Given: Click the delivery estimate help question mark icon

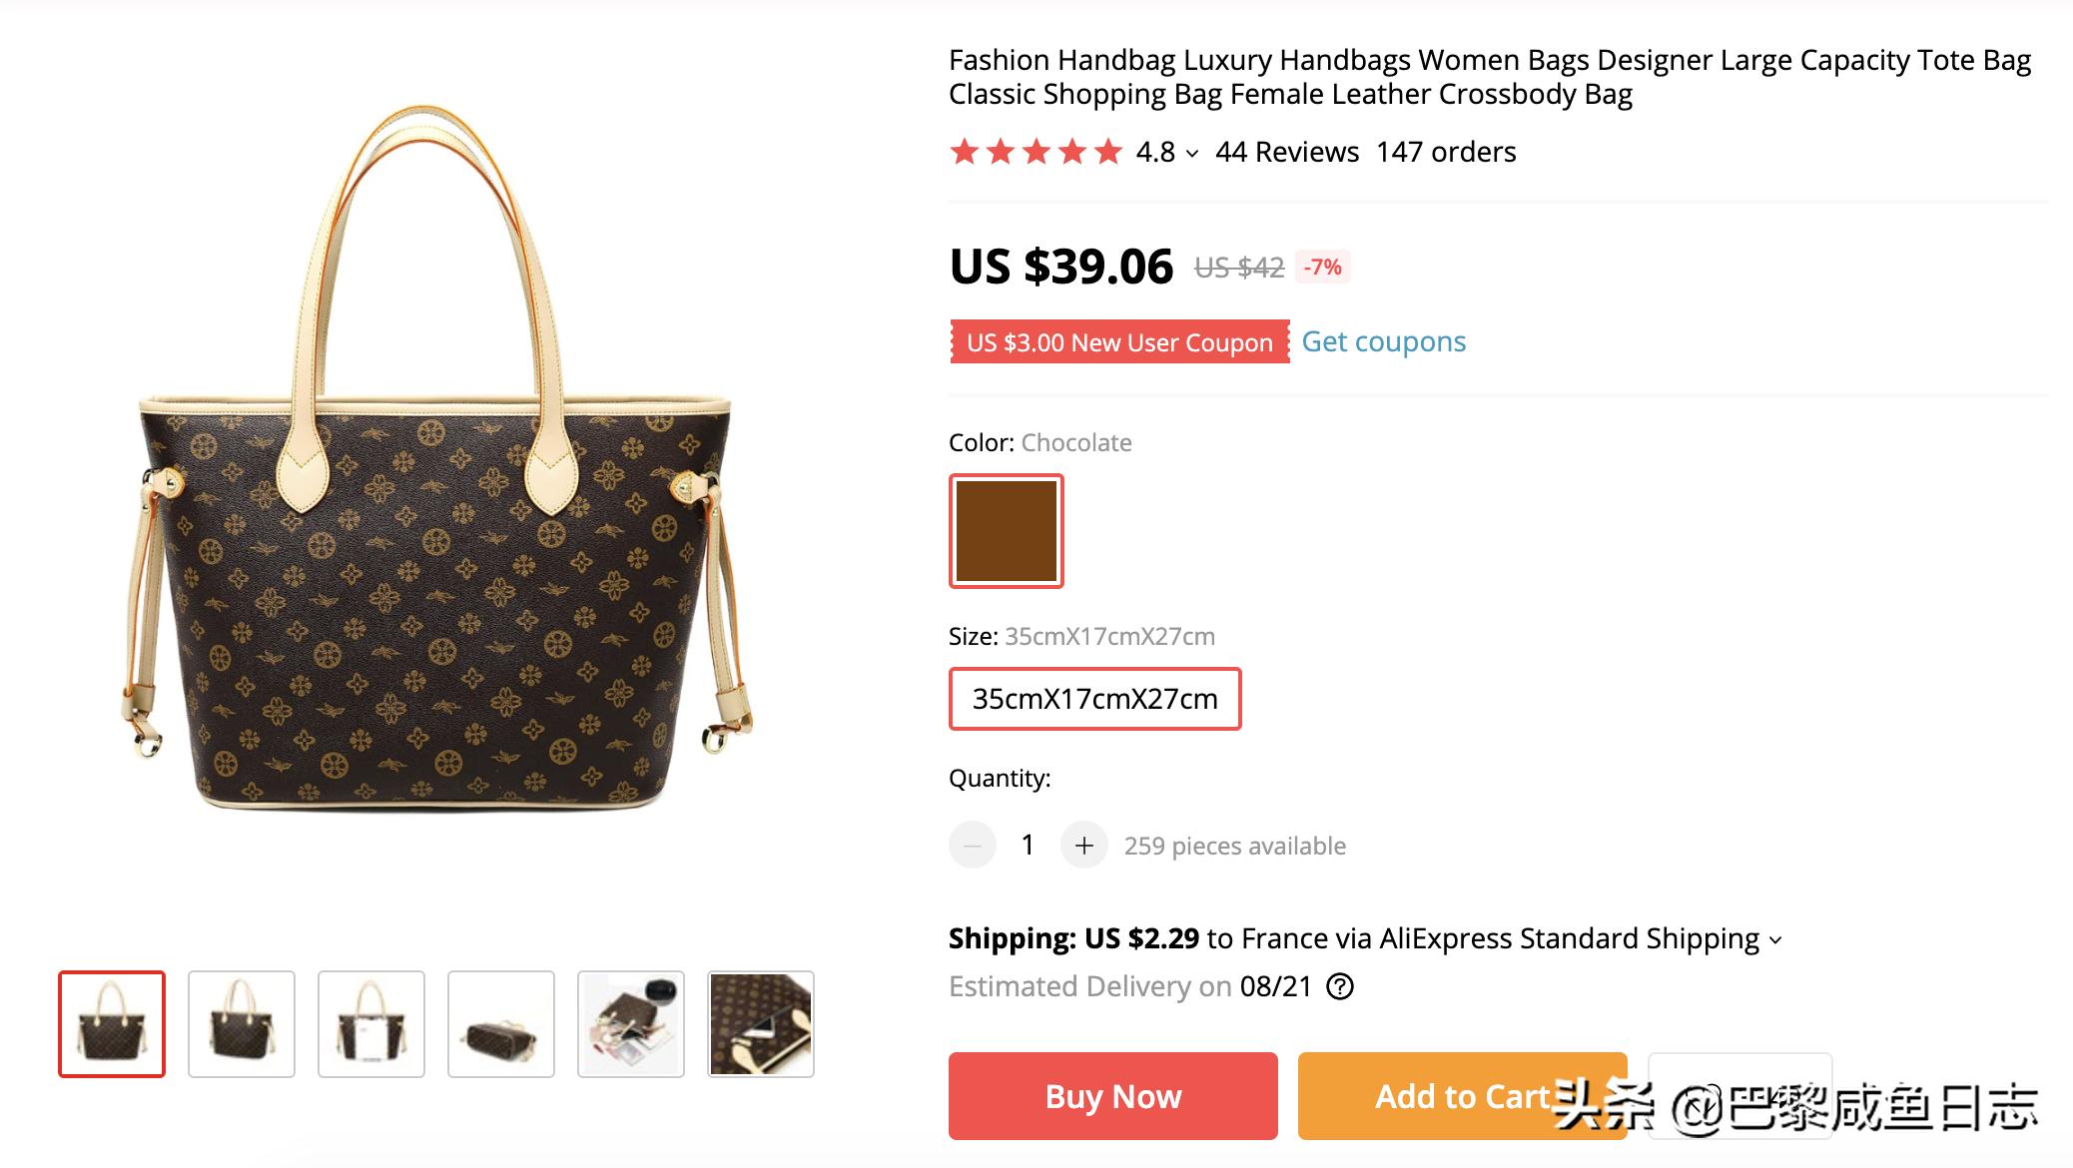Looking at the screenshot, I should point(1340,987).
